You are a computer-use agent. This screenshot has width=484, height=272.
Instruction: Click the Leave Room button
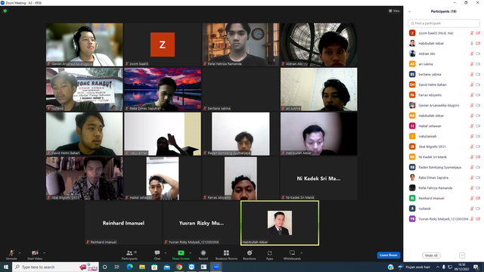click(x=388, y=255)
